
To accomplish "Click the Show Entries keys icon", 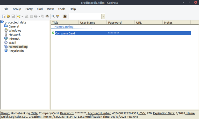I will pyautogui.click(x=58, y=16).
